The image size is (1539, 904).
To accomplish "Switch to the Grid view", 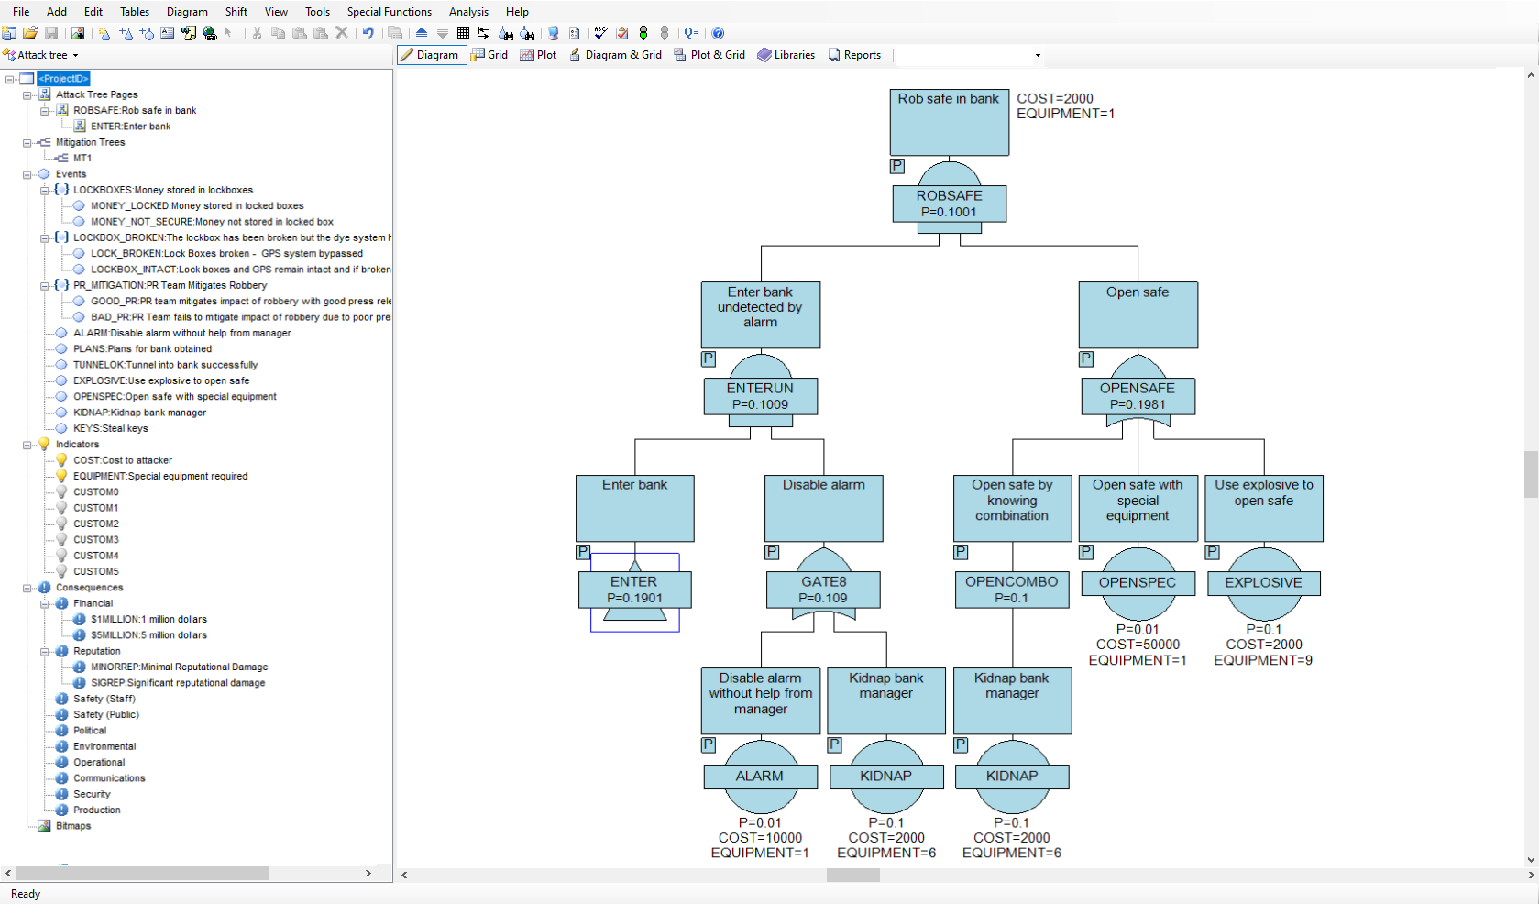I will coord(489,55).
